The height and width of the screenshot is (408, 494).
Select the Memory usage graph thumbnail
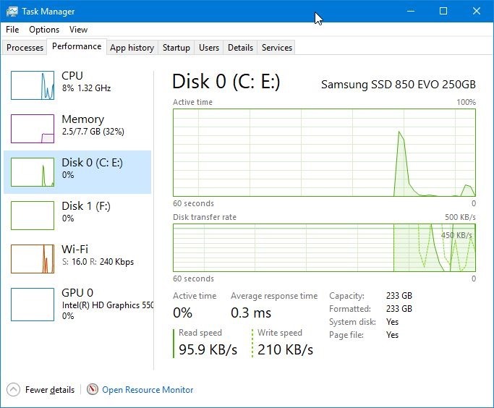33,129
